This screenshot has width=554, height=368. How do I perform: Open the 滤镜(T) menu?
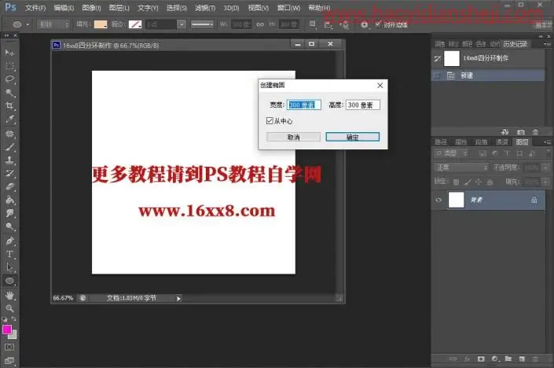(x=205, y=8)
